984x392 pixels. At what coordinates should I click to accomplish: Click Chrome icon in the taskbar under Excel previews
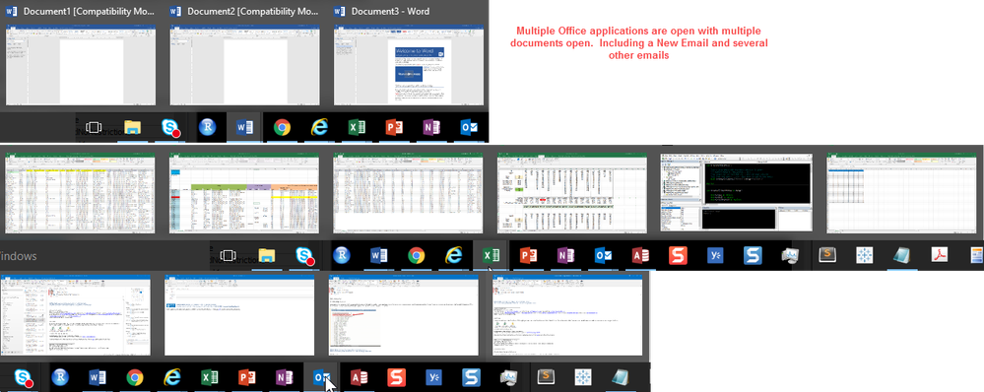pos(416,255)
